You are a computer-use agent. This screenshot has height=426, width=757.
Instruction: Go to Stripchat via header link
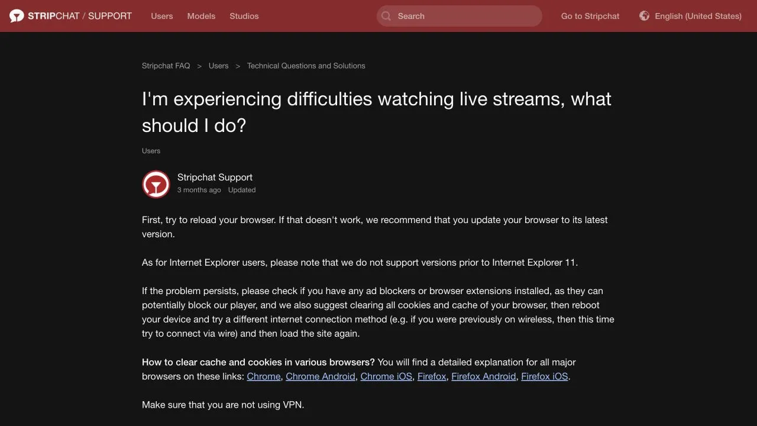(x=590, y=16)
